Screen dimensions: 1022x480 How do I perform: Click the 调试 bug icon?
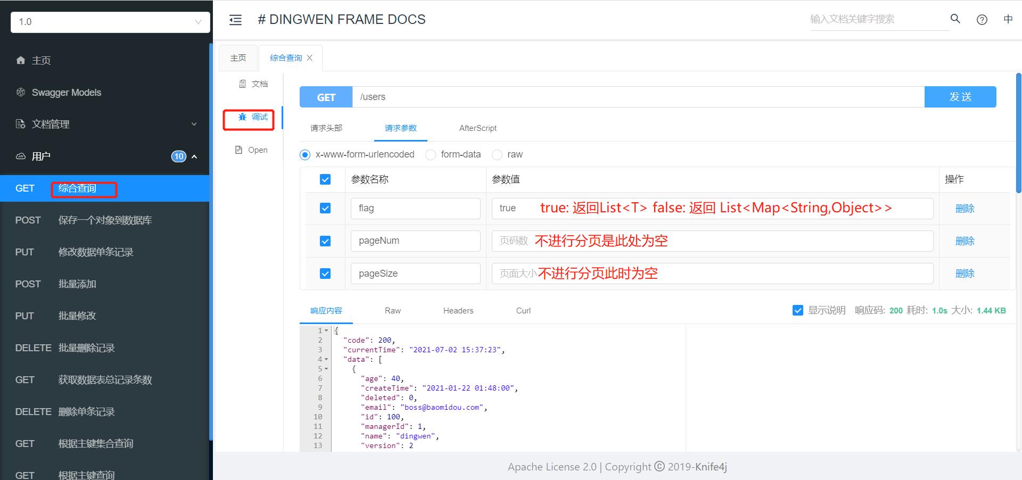pos(243,117)
